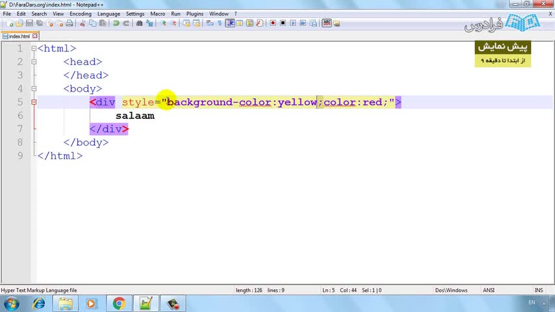
Task: Toggle show all characters pilcrow icon
Action: click(220, 23)
